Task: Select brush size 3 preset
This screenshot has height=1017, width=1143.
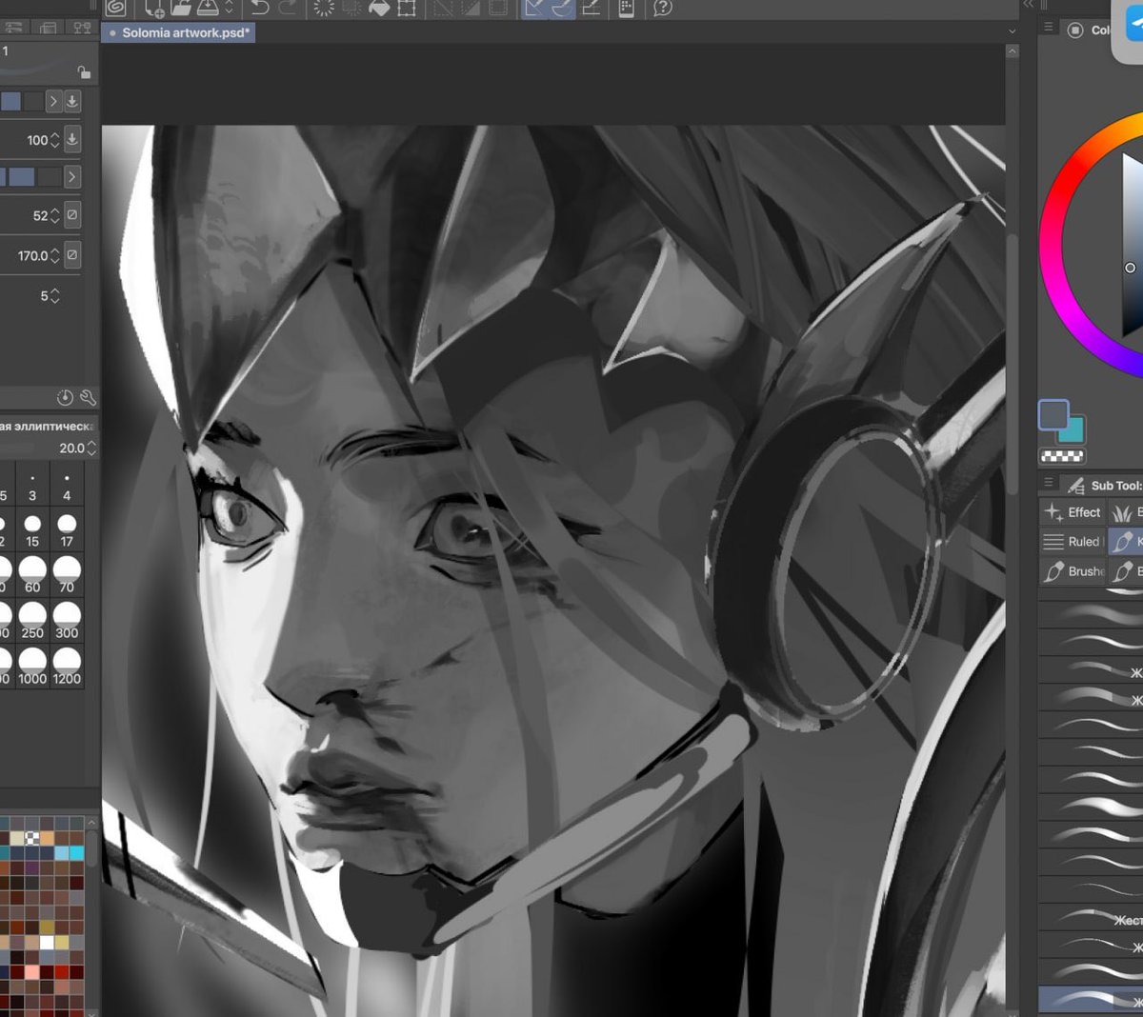Action: pos(32,486)
